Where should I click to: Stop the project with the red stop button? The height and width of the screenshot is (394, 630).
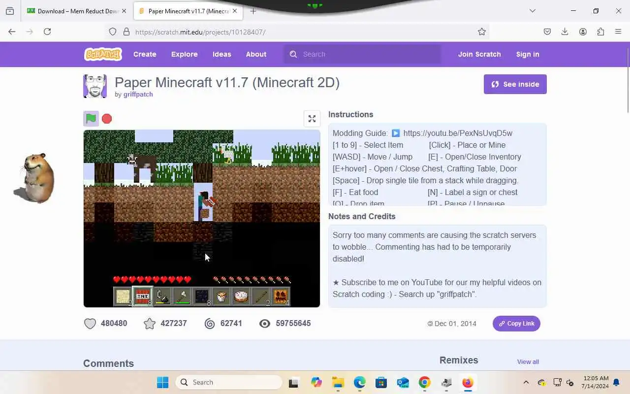click(107, 118)
